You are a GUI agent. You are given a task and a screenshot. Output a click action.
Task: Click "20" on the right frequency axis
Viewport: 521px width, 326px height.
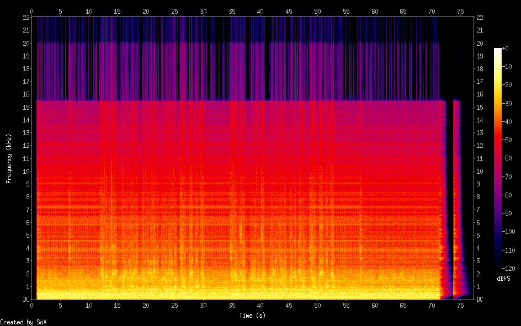480,44
